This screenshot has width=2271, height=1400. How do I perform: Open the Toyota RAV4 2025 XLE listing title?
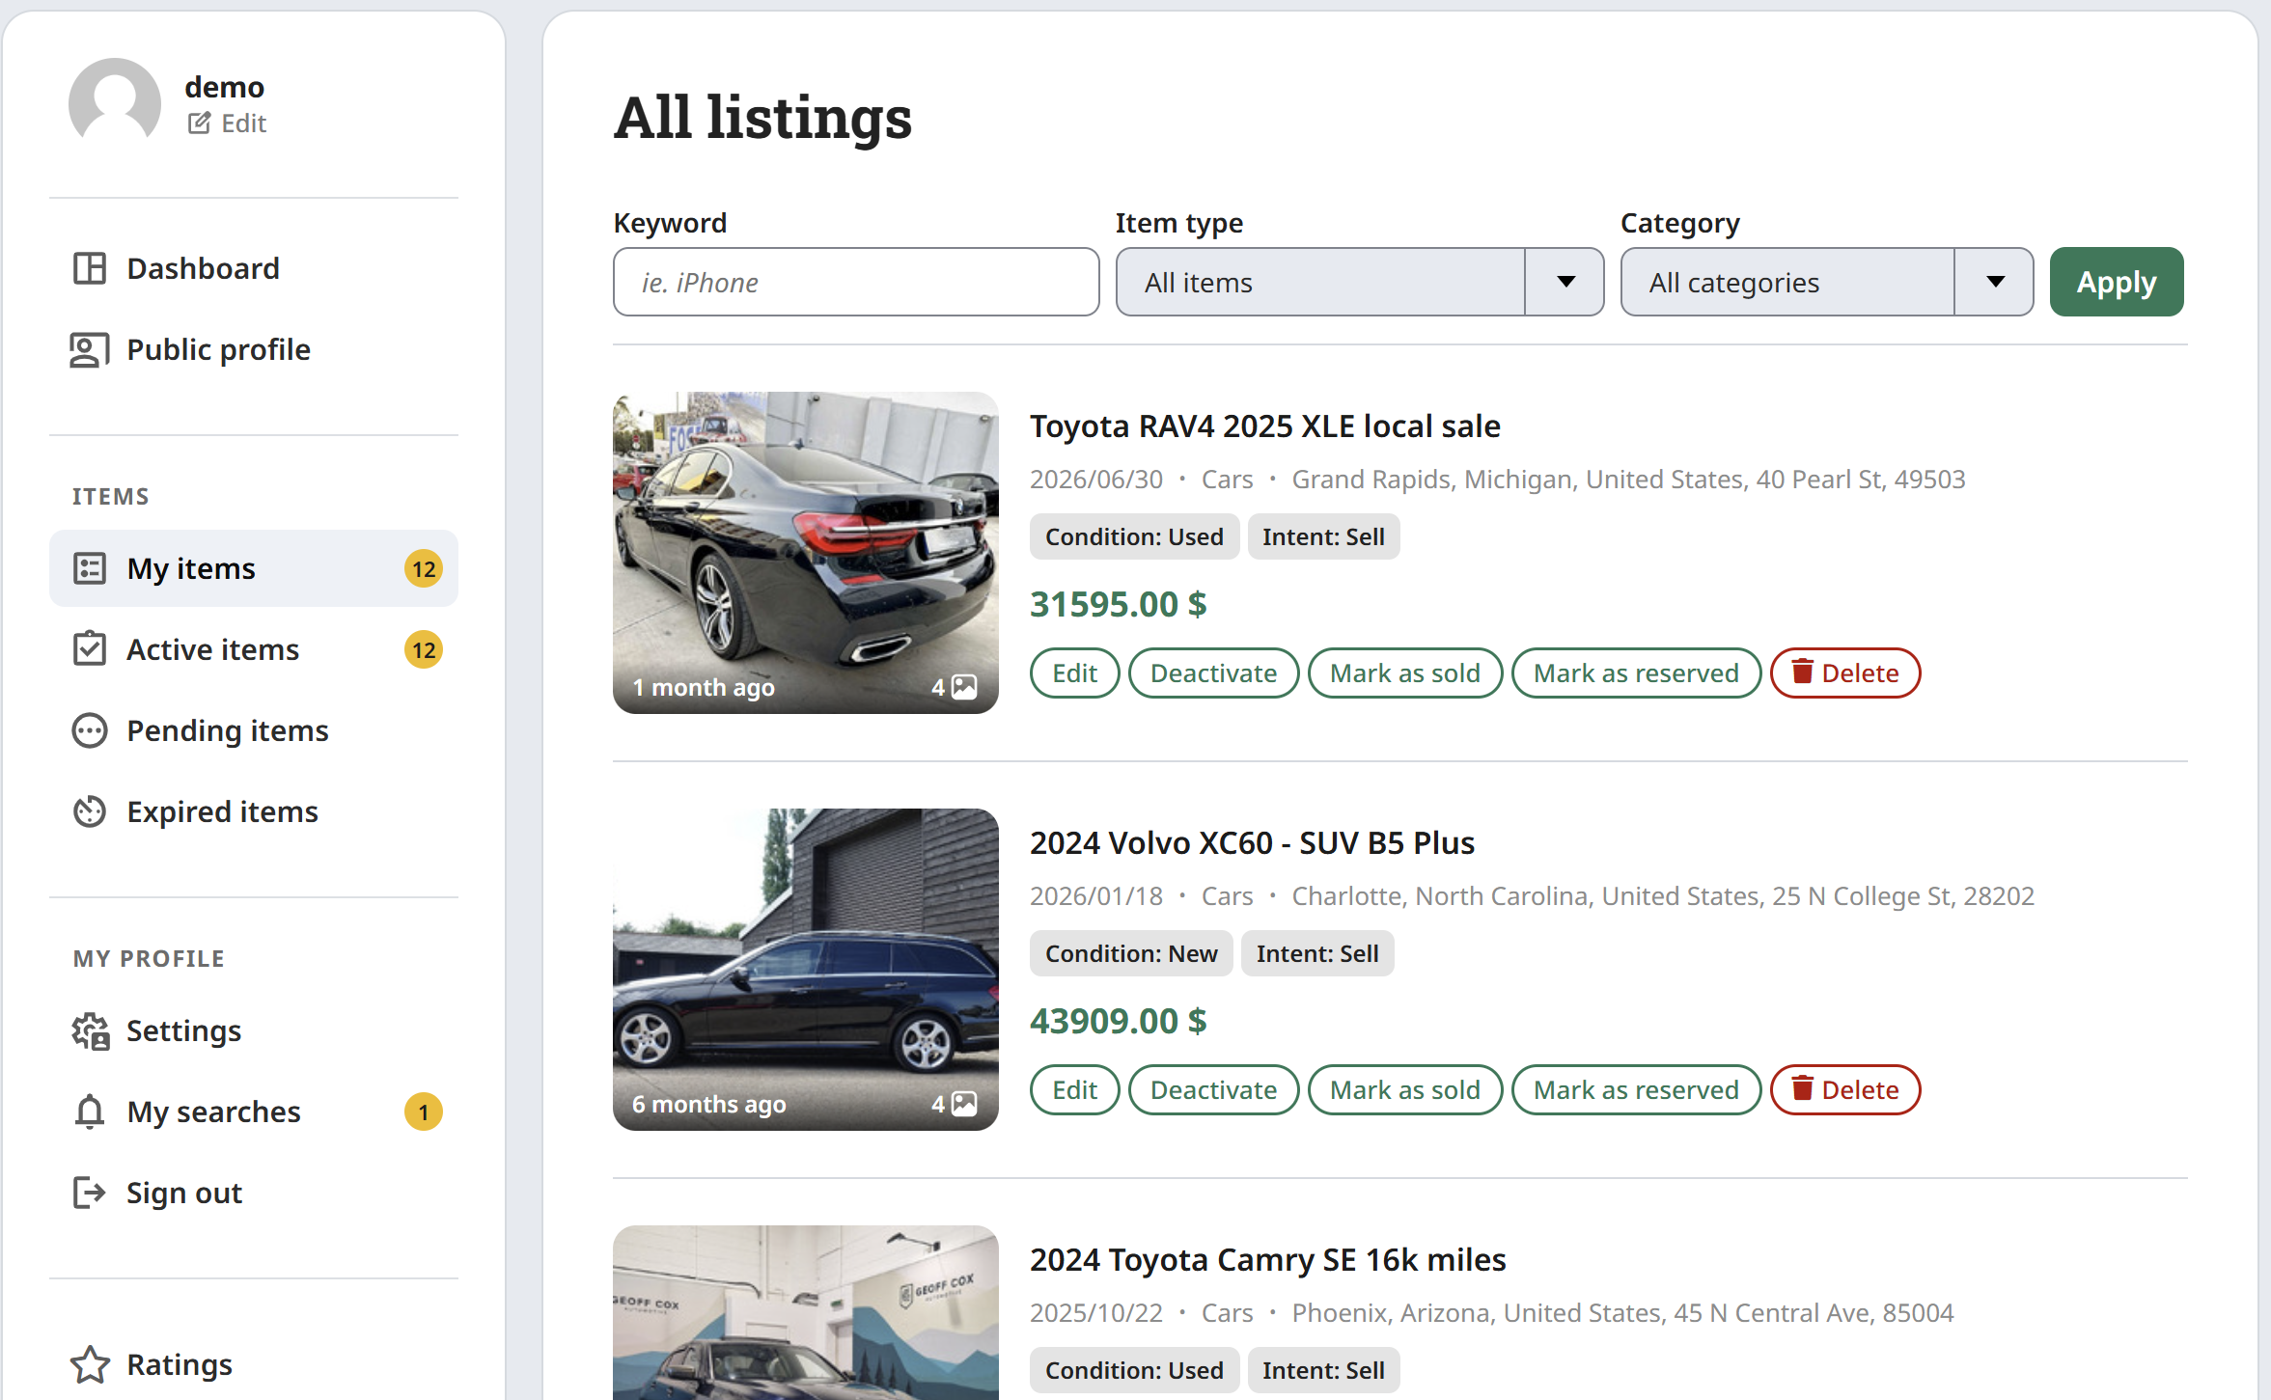point(1264,425)
